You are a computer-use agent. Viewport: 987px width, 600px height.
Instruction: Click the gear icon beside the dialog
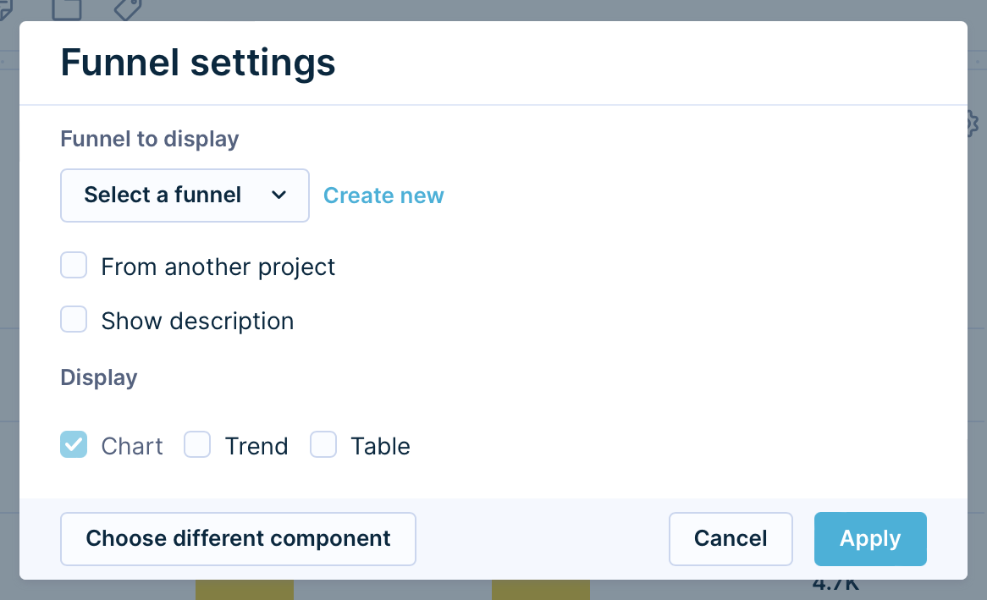click(x=973, y=124)
